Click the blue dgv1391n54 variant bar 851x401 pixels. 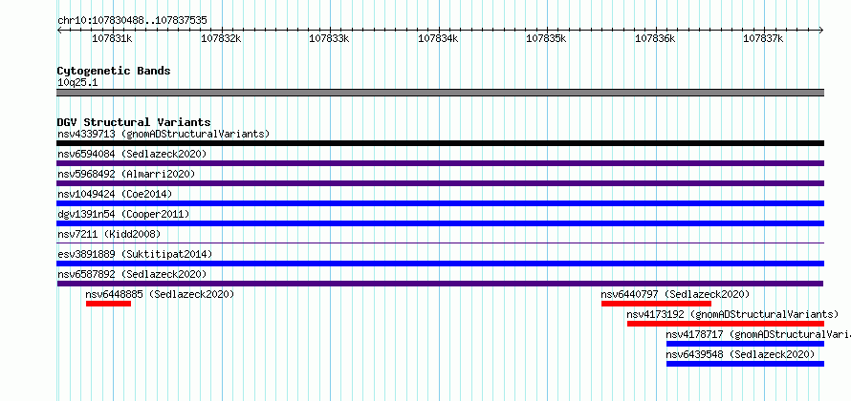point(440,223)
